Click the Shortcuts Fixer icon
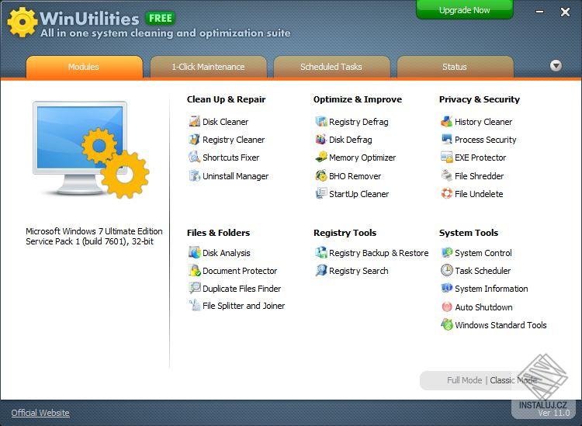The width and height of the screenshot is (582, 426). 195,158
